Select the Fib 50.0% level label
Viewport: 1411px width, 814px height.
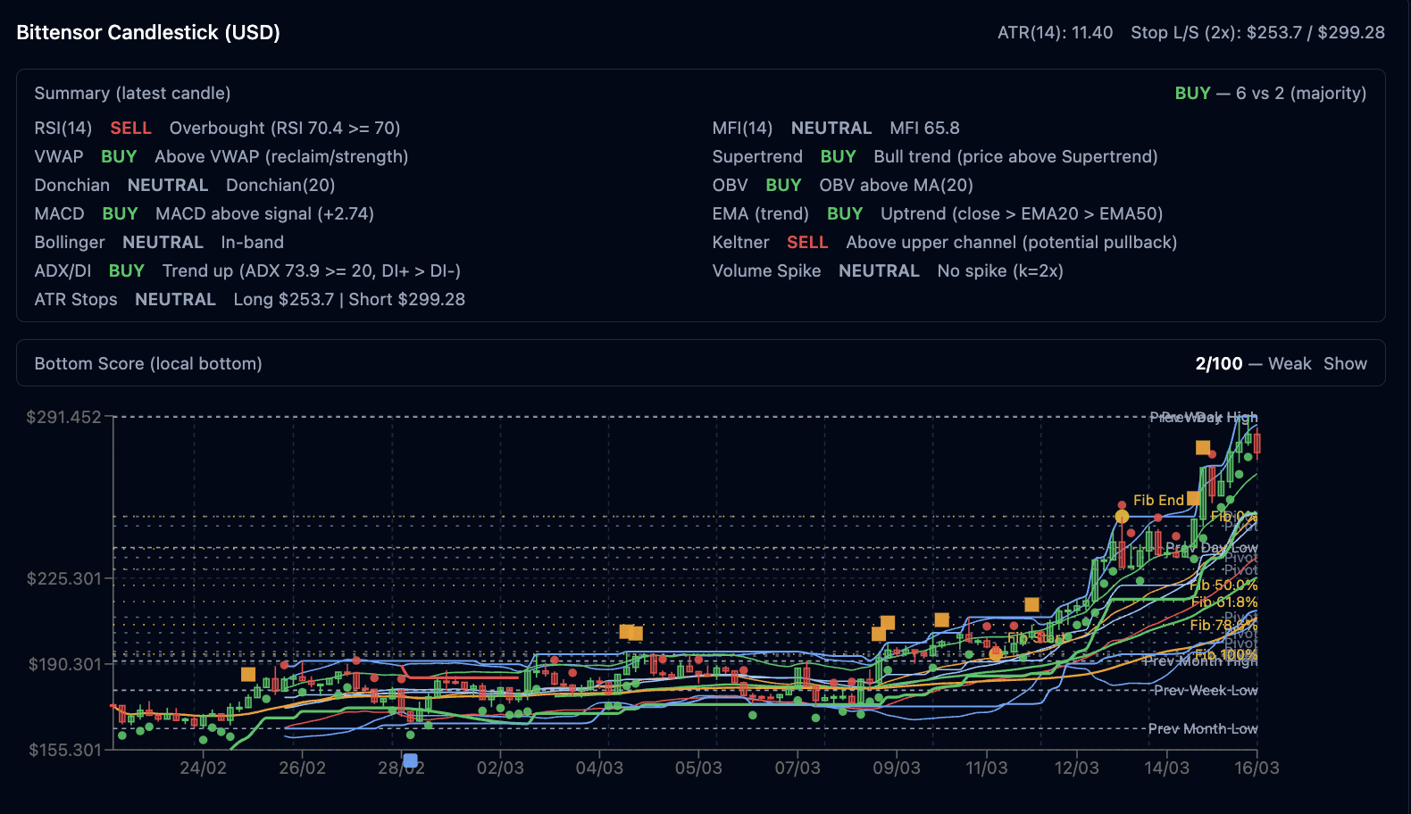click(x=1223, y=585)
